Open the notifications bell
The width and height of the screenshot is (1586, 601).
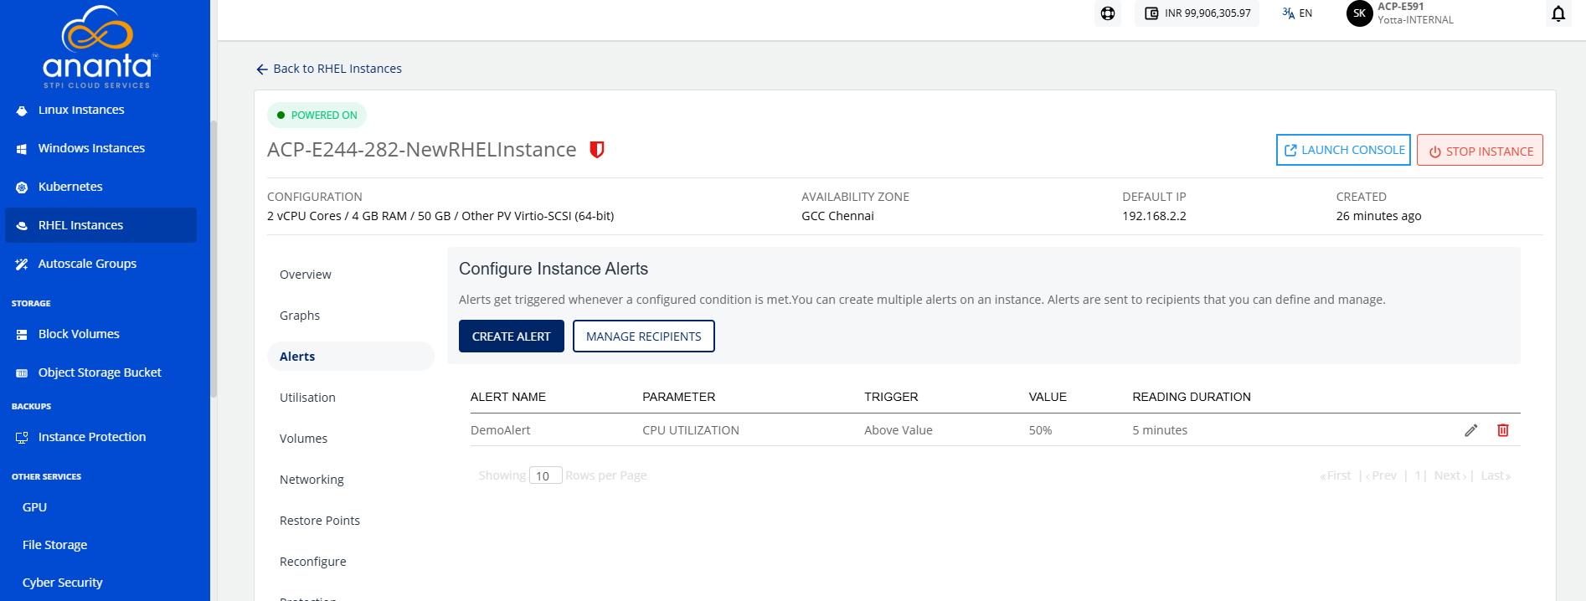(1558, 13)
